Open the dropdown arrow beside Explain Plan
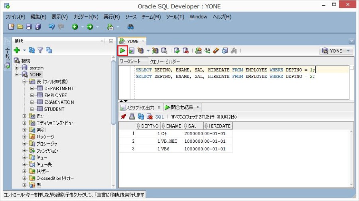359x201 pixels. (148, 51)
